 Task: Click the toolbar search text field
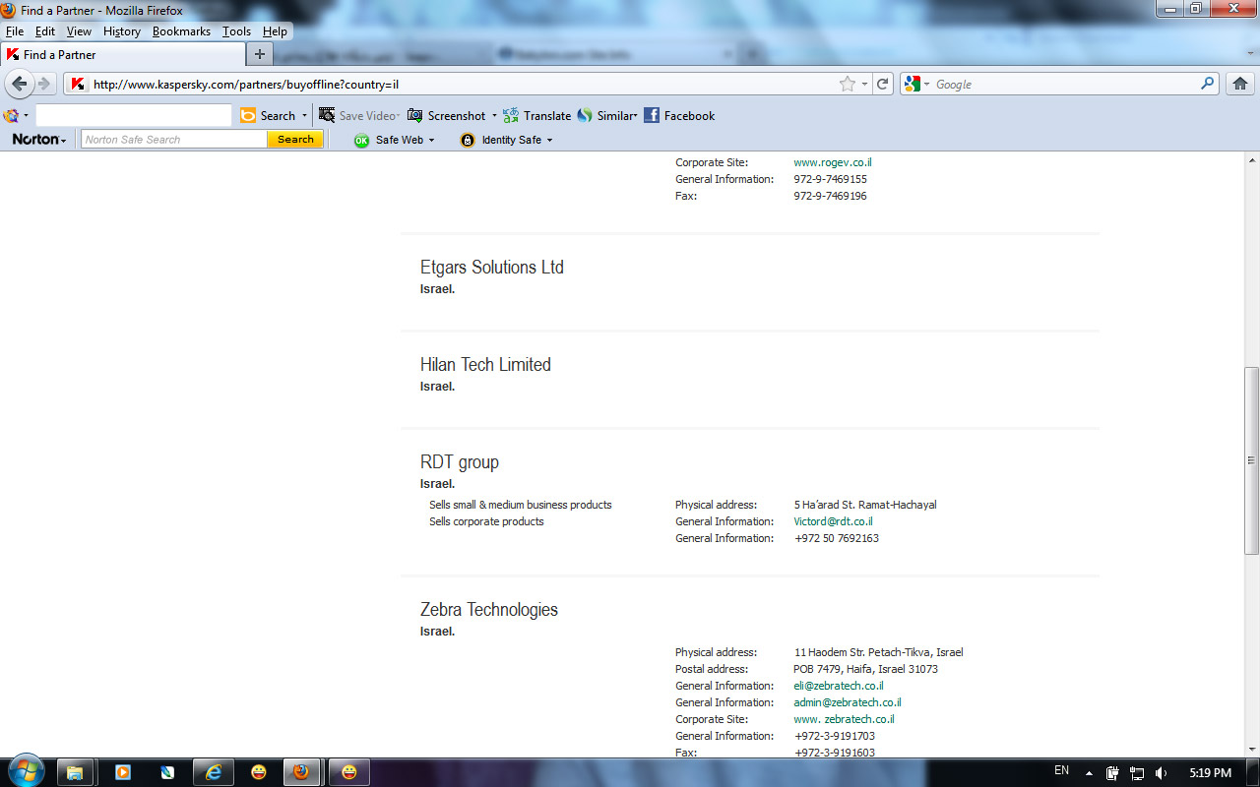[x=134, y=115]
